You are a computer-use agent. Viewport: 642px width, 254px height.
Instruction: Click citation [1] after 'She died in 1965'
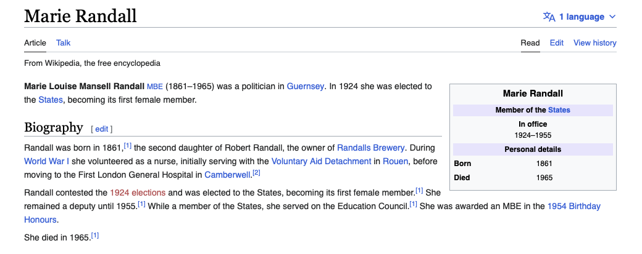pyautogui.click(x=95, y=236)
